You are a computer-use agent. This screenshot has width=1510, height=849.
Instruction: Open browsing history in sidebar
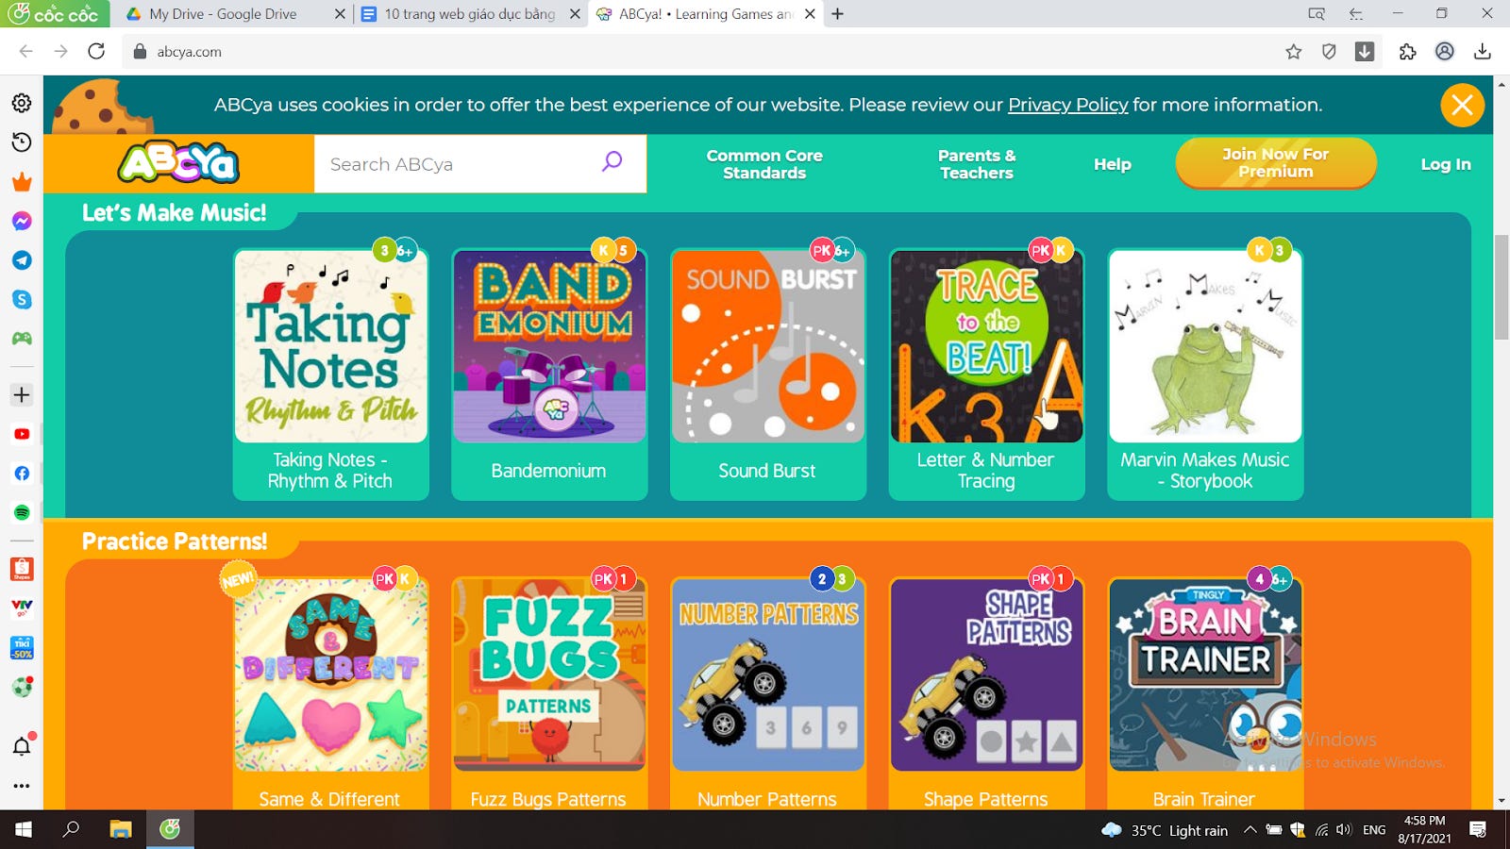[x=22, y=142]
